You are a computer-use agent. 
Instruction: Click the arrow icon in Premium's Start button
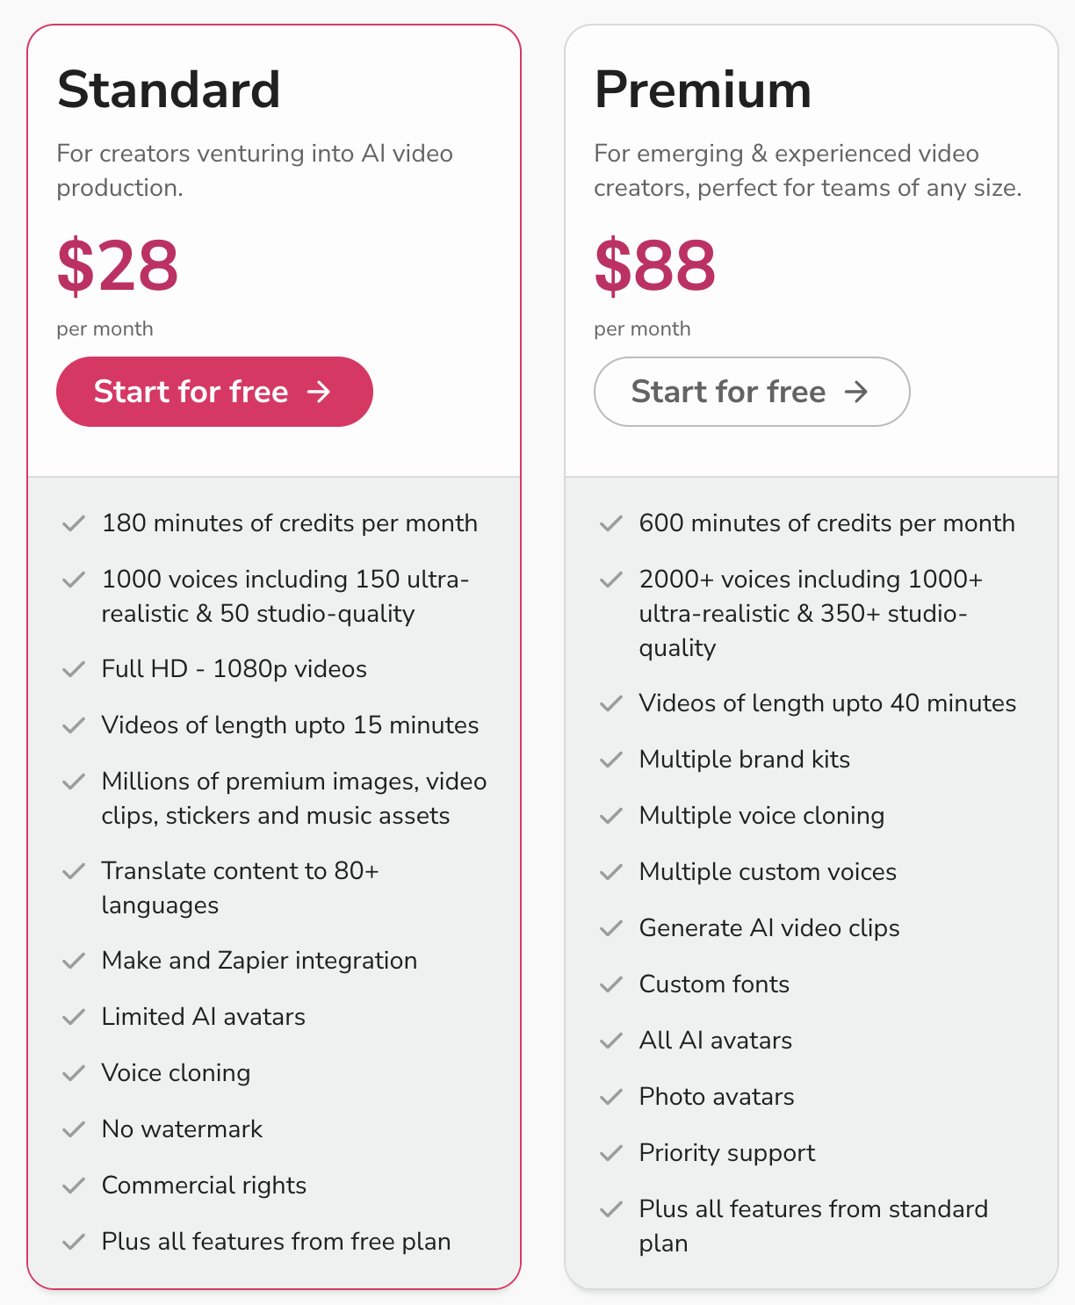pos(856,392)
